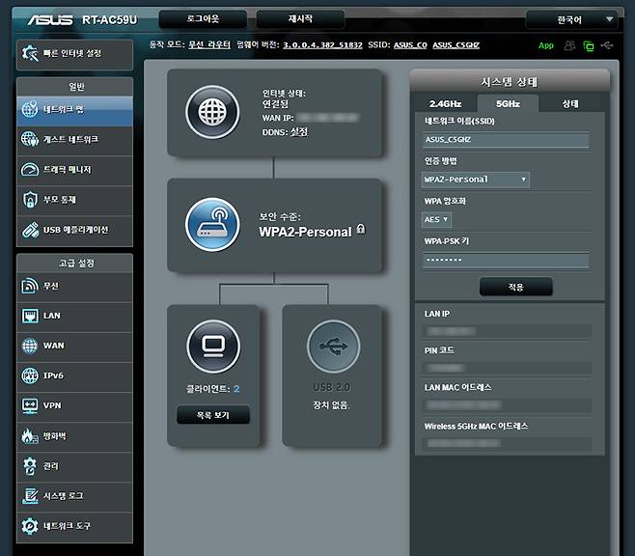Viewport: 635px width, 556px height.
Task: Open the WPA2-Personal authentication dropdown
Action: pos(475,180)
